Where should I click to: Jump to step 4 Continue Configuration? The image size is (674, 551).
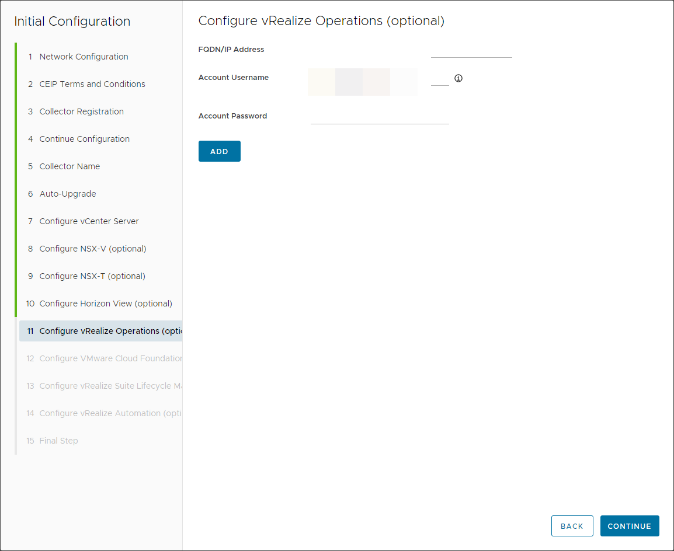[x=100, y=139]
